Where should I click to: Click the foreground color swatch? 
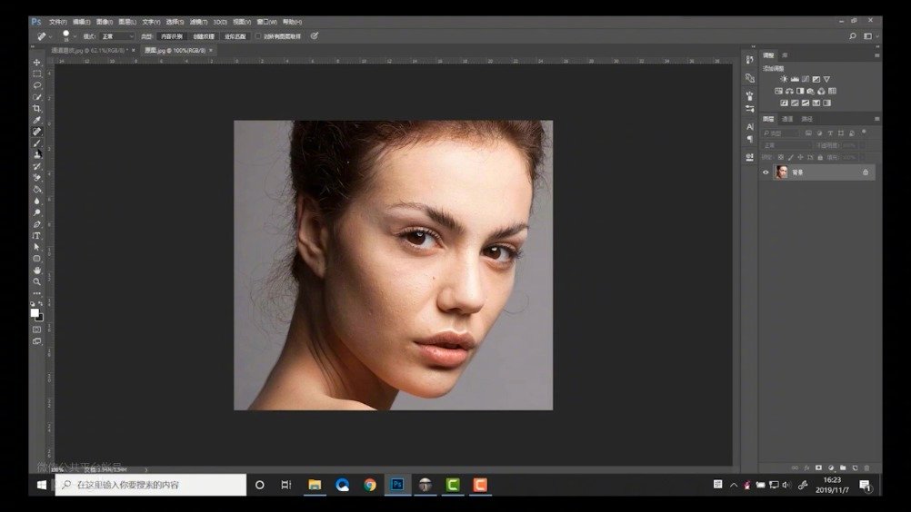[x=35, y=312]
